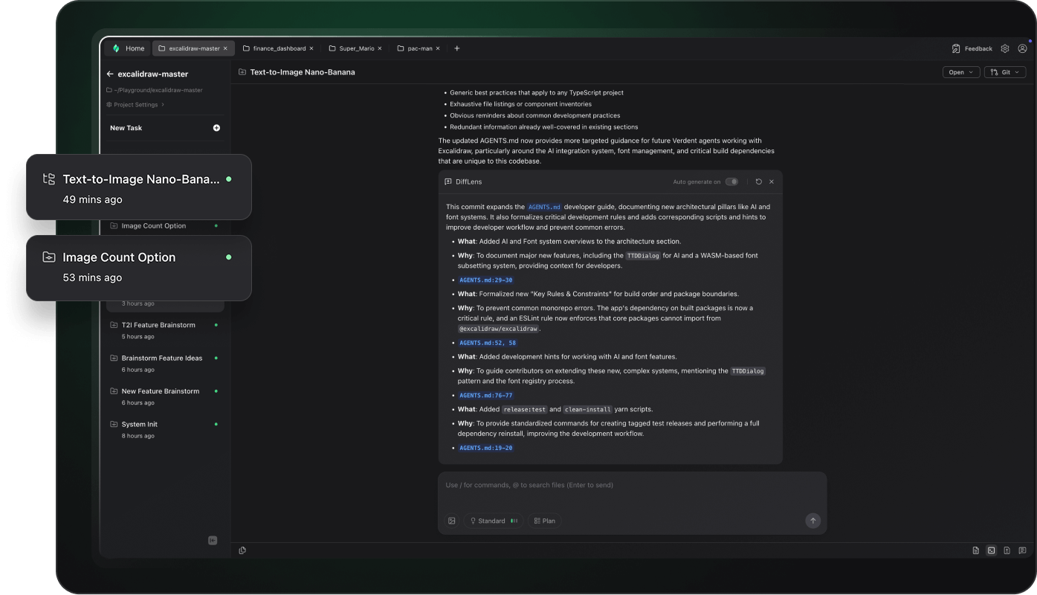The height and width of the screenshot is (595, 1037).
Task: Open the Brainstorm Feature Ideas task
Action: tap(164, 363)
